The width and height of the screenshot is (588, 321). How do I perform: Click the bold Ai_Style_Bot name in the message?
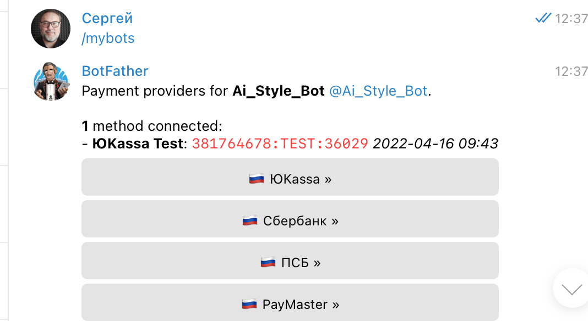279,91
